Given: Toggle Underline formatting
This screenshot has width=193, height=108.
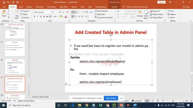Looking at the screenshot, I should pyautogui.click(x=41, y=16).
